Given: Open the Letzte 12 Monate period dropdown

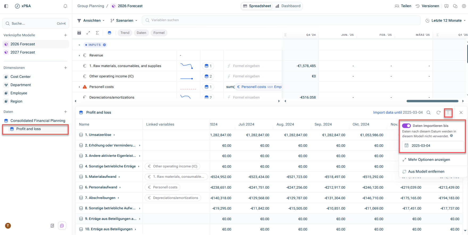Looking at the screenshot, I should [x=446, y=20].
